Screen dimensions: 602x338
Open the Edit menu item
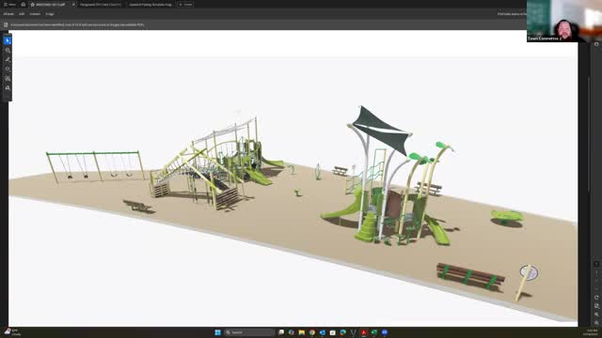22,14
